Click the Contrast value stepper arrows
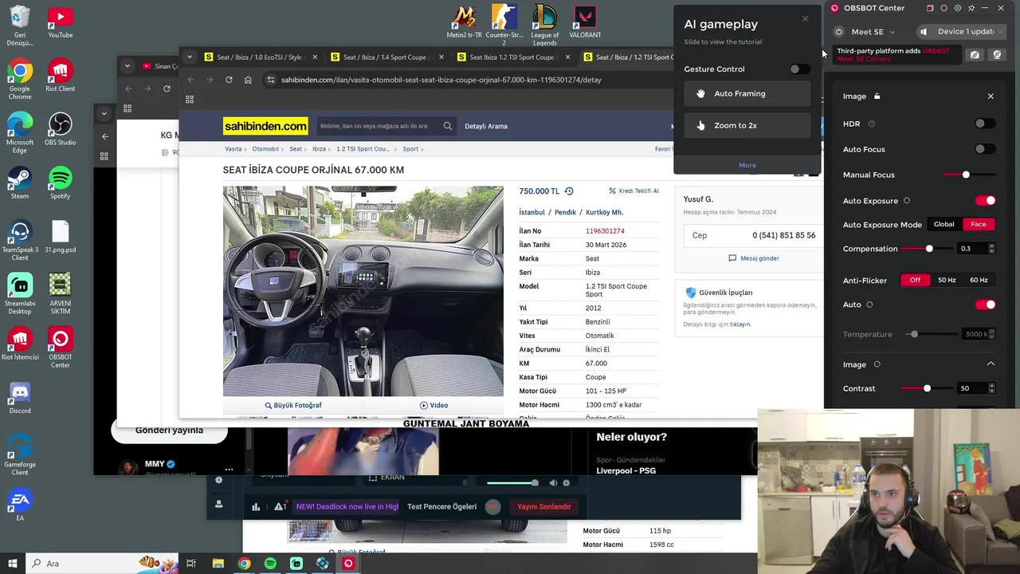 [x=991, y=388]
